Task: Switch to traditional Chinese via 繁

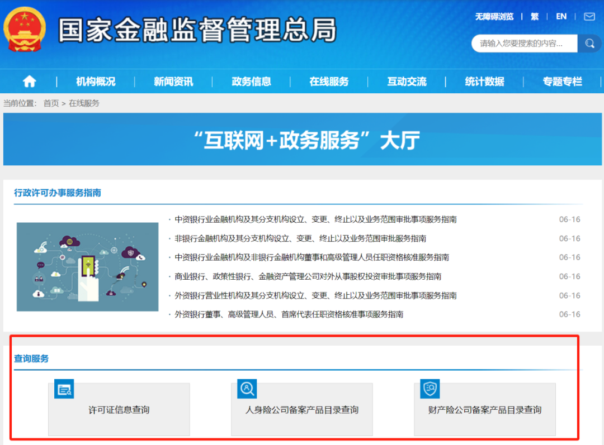Action: click(534, 17)
